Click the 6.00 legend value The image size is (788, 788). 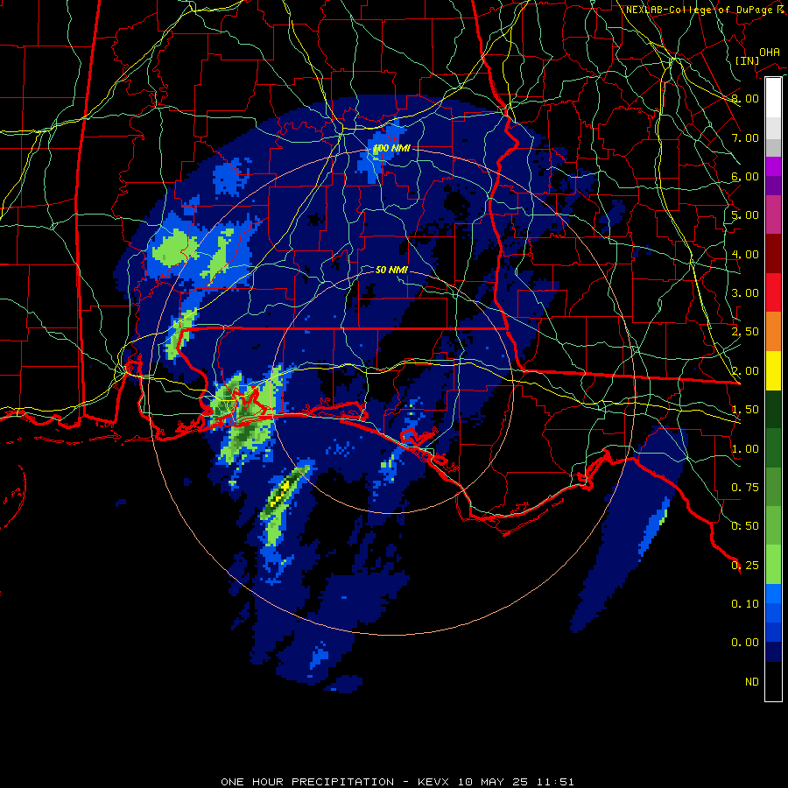pyautogui.click(x=745, y=176)
